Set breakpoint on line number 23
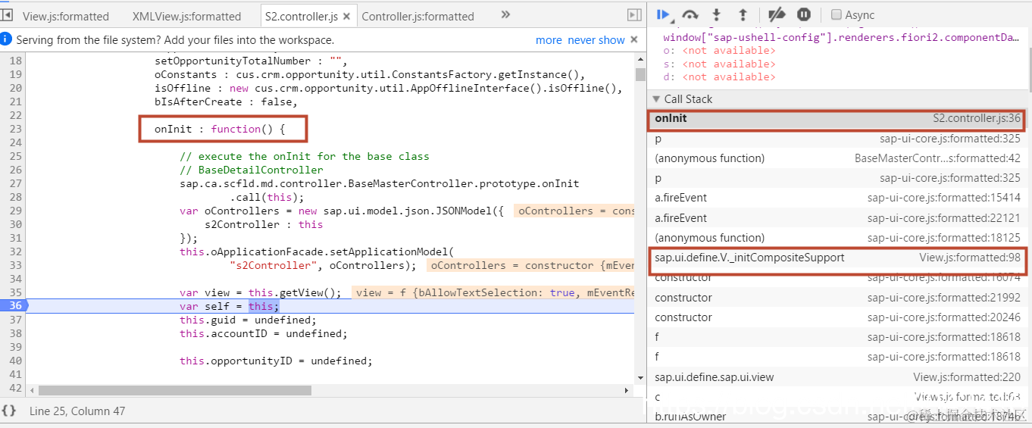1032x428 pixels. 16,129
